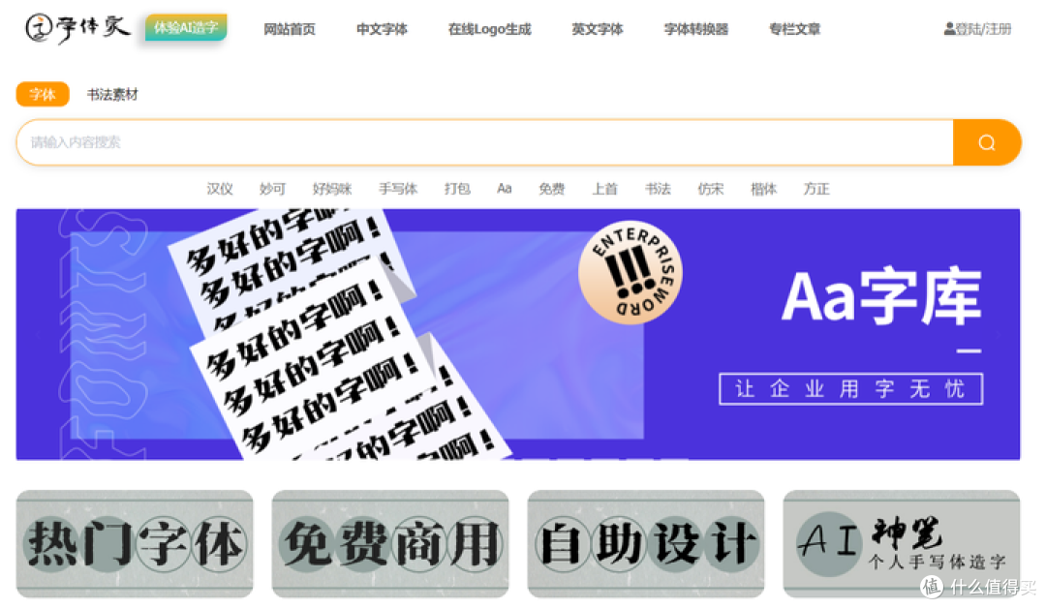Click the 仿宋 keyword link
The width and height of the screenshot is (1046, 609).
[x=711, y=189]
